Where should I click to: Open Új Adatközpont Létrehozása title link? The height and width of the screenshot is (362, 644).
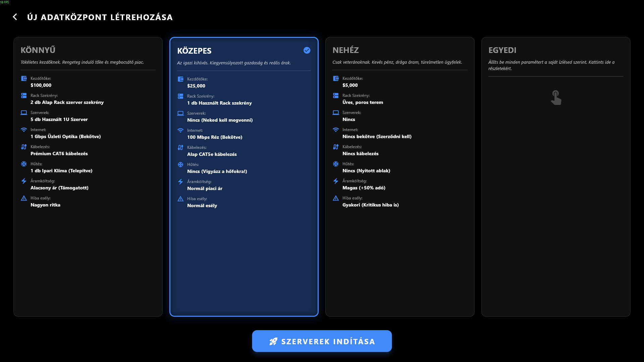(x=100, y=17)
